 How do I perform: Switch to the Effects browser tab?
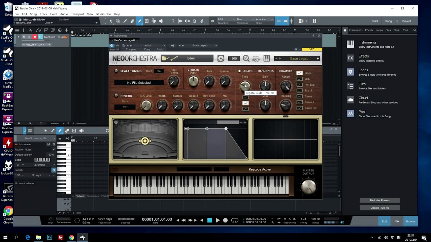click(369, 30)
